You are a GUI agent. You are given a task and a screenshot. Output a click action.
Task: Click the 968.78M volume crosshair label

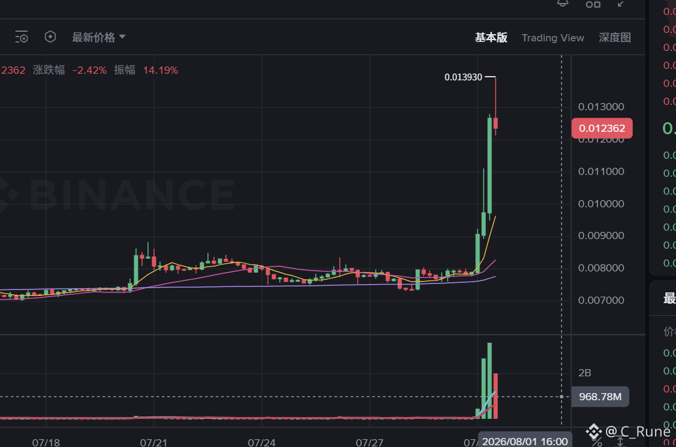click(600, 397)
